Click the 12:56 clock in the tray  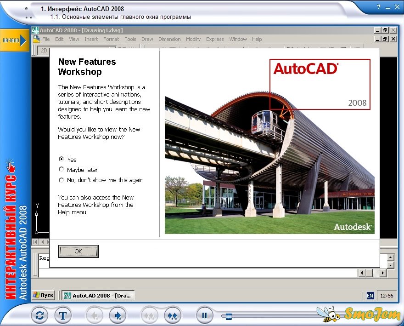[387, 296]
